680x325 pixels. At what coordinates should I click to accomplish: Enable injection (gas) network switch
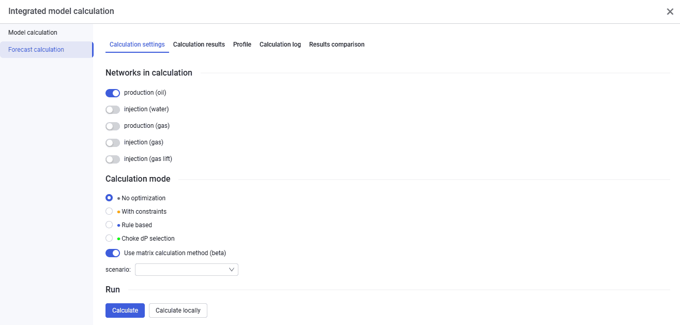113,143
